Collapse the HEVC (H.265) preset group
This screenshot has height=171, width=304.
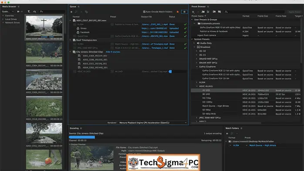(197, 86)
